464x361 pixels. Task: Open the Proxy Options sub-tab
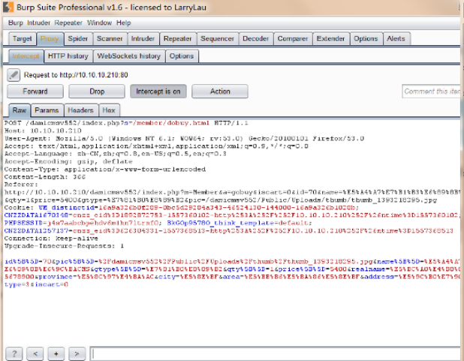pyautogui.click(x=182, y=56)
